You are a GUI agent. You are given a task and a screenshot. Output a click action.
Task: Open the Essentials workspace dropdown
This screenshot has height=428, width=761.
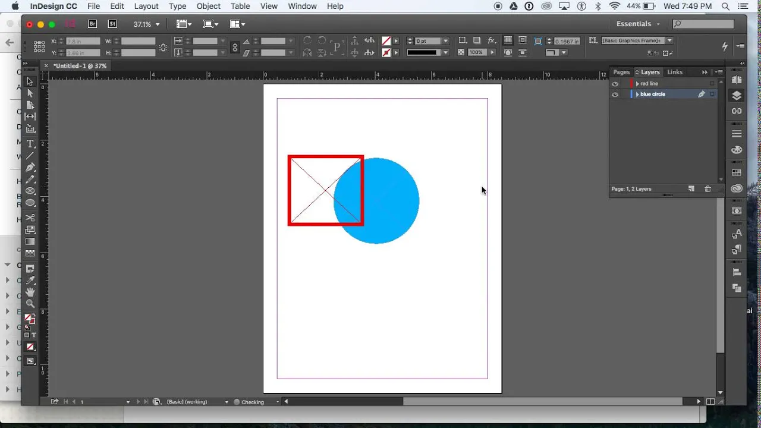639,24
